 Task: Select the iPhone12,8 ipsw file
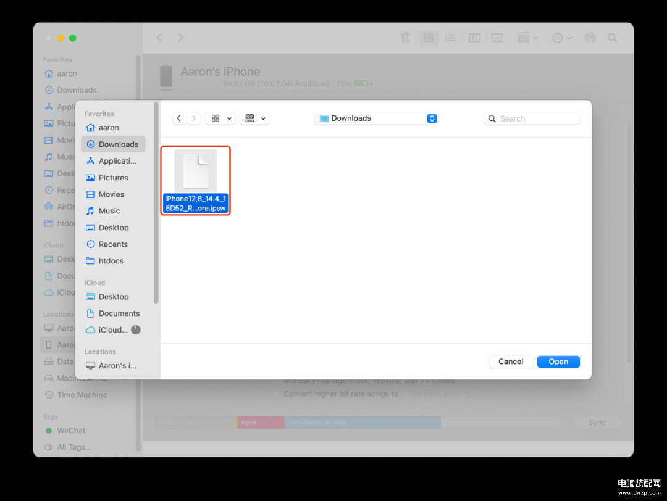tap(196, 180)
